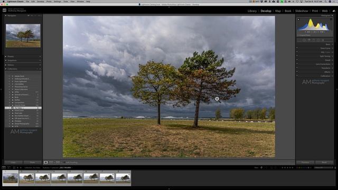Screen dimensions: 338x190
Task: Expand the Presets panel
Action: pyautogui.click(x=6, y=56)
